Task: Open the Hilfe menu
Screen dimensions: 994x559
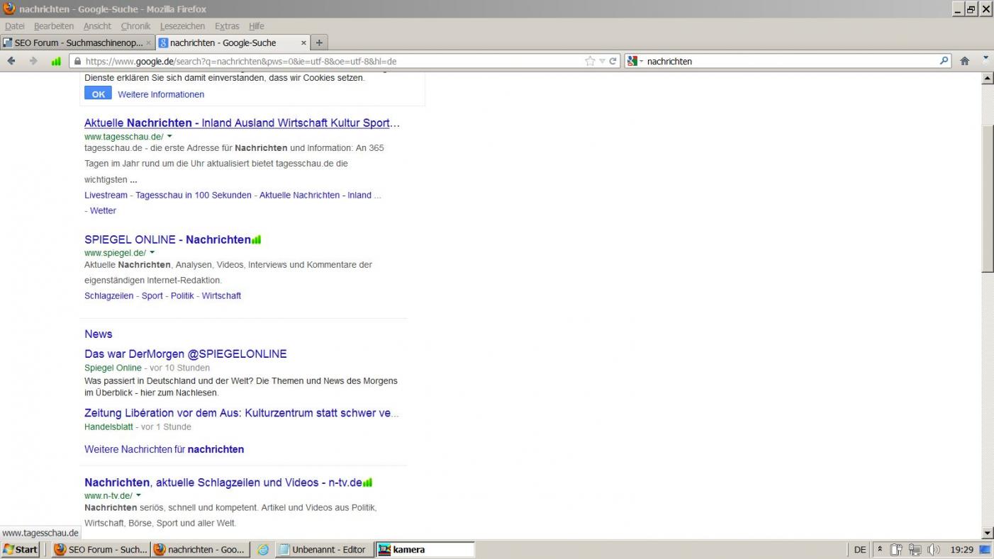Action: pos(257,26)
